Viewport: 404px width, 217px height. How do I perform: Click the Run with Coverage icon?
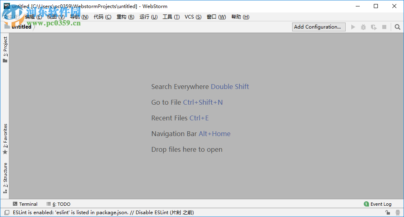pyautogui.click(x=373, y=27)
